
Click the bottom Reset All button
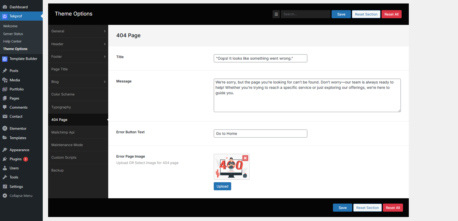pos(393,208)
